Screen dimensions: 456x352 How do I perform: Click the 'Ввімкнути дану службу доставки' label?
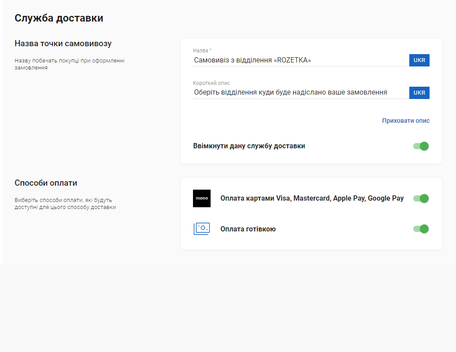coord(249,146)
